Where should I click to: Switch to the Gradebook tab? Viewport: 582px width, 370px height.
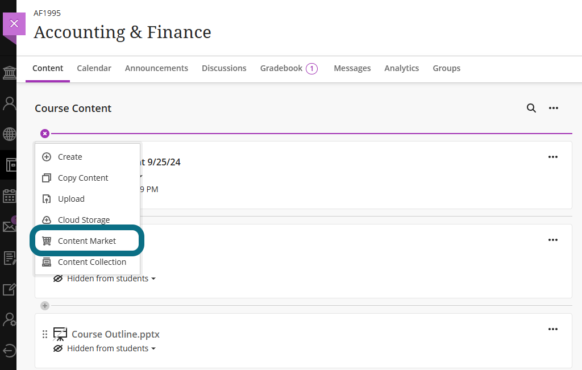point(281,68)
